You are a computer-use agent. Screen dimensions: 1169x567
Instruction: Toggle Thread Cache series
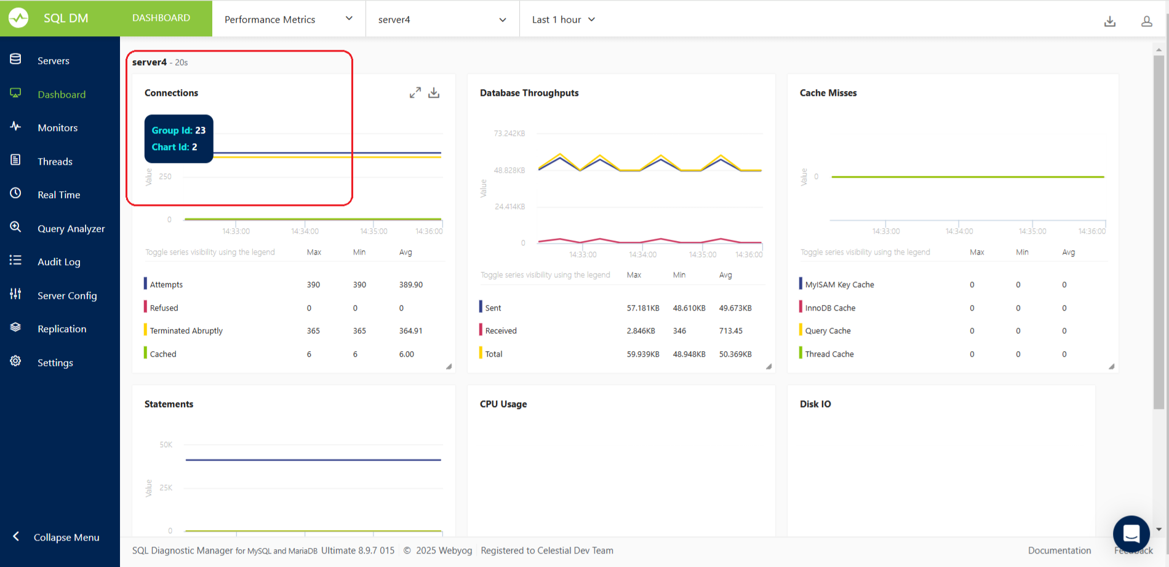pos(827,354)
